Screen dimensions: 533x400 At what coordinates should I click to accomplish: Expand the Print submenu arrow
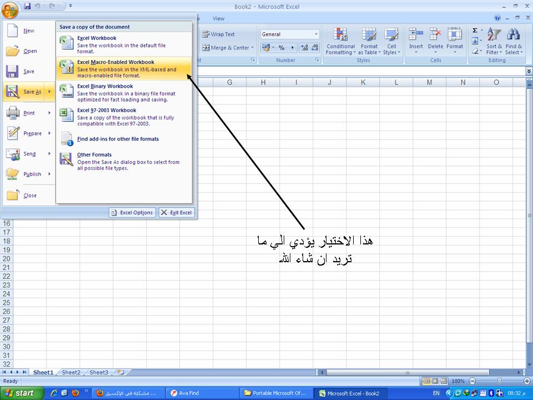(x=49, y=113)
